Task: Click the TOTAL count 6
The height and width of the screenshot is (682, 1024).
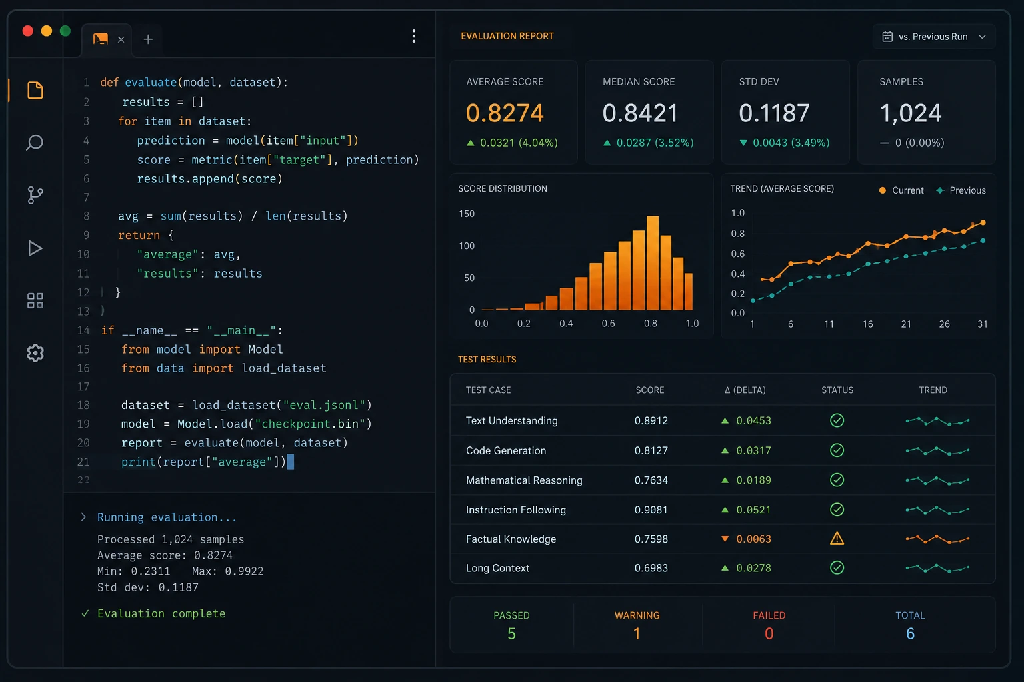Action: click(x=910, y=634)
